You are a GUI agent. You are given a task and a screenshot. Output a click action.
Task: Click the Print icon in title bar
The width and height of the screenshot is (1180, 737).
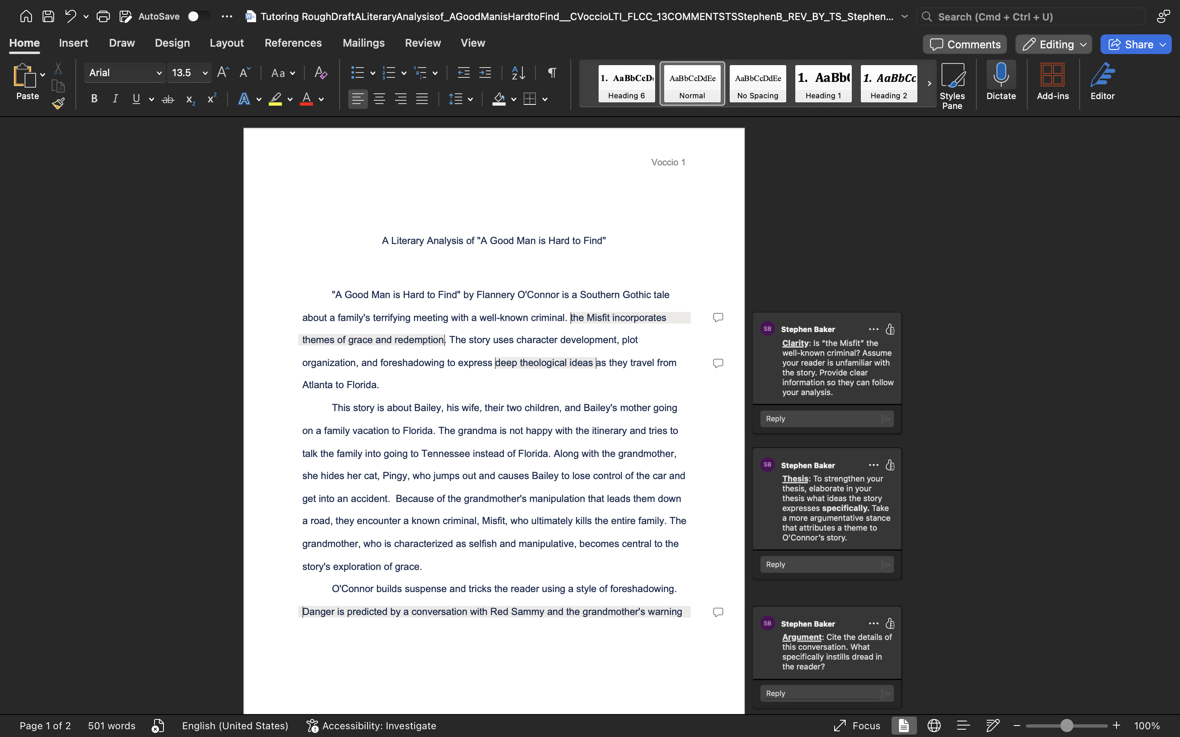click(x=103, y=16)
